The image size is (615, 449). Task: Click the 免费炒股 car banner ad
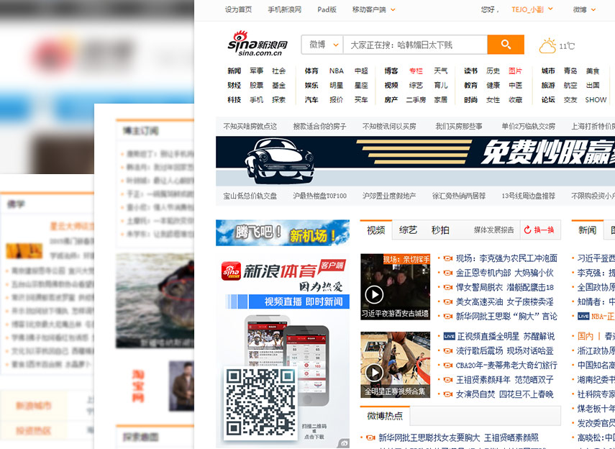pos(415,161)
